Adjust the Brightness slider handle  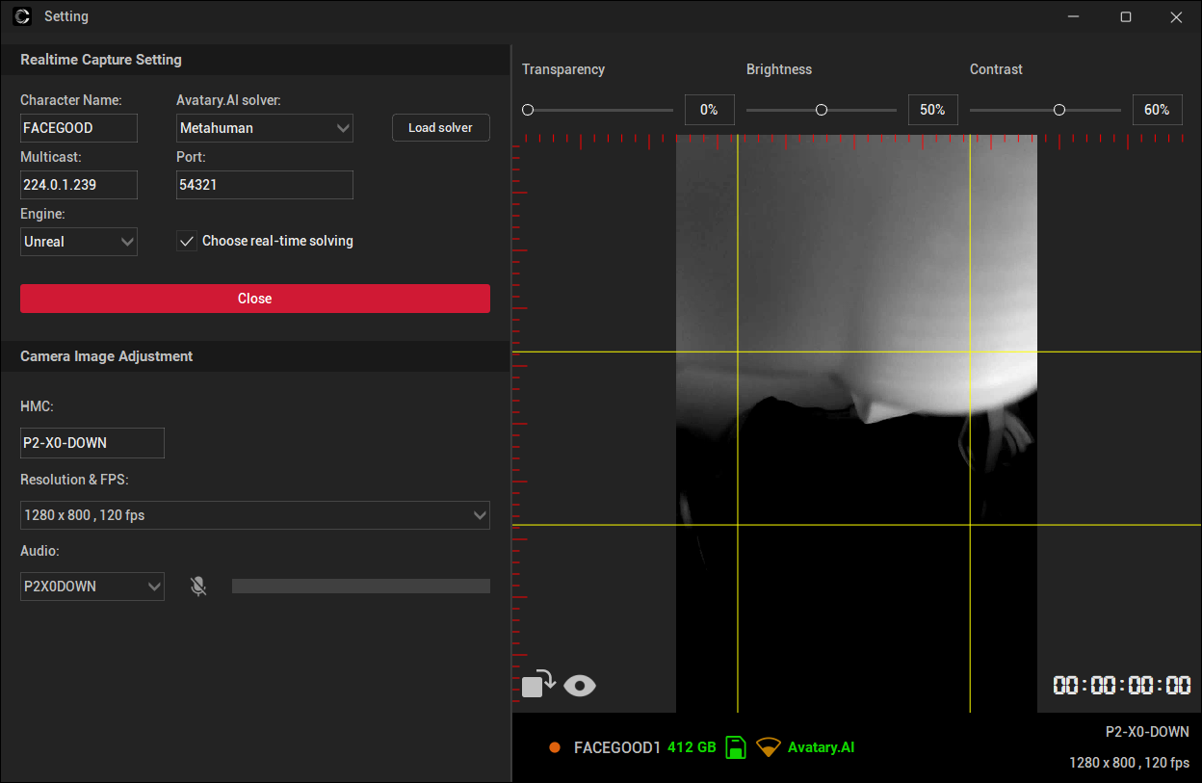(x=822, y=110)
